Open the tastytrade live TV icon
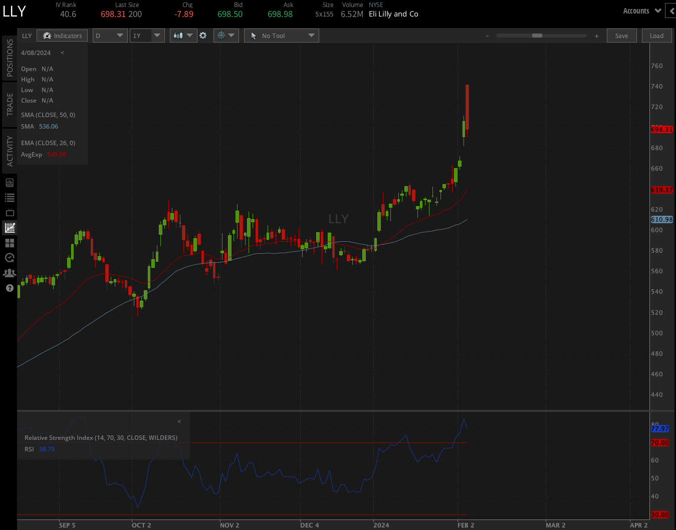 [x=10, y=212]
